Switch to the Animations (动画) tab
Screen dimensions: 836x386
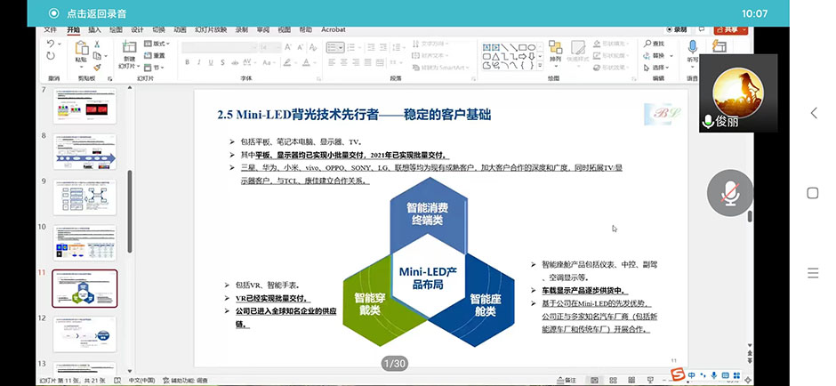[x=180, y=30]
